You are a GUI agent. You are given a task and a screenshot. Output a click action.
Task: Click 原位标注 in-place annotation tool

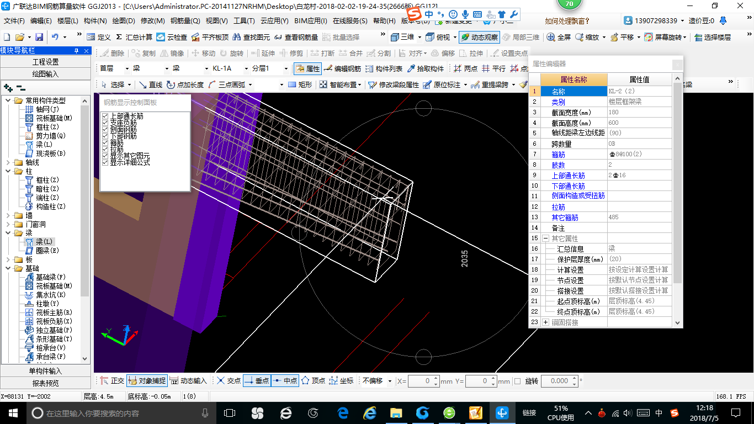tap(442, 84)
